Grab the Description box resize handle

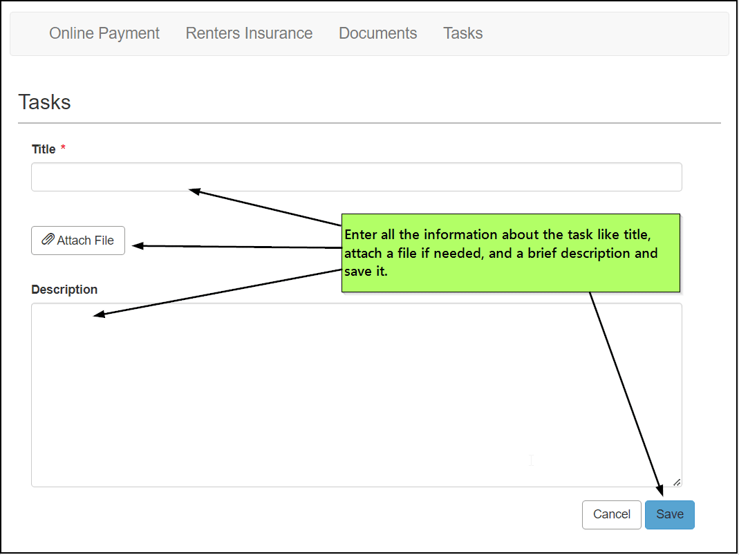(x=677, y=482)
